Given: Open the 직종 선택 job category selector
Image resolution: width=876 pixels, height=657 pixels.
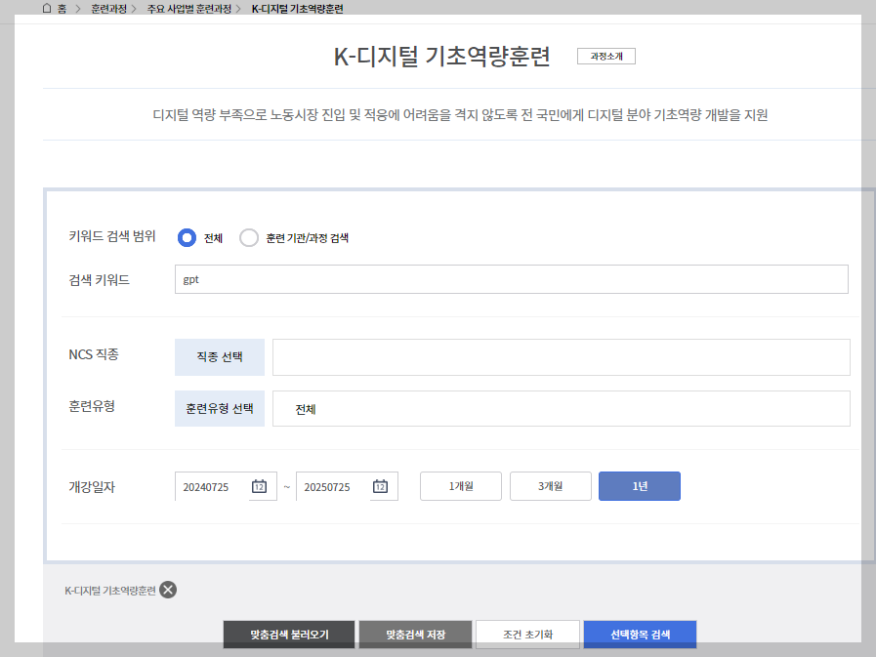Looking at the screenshot, I should [219, 356].
